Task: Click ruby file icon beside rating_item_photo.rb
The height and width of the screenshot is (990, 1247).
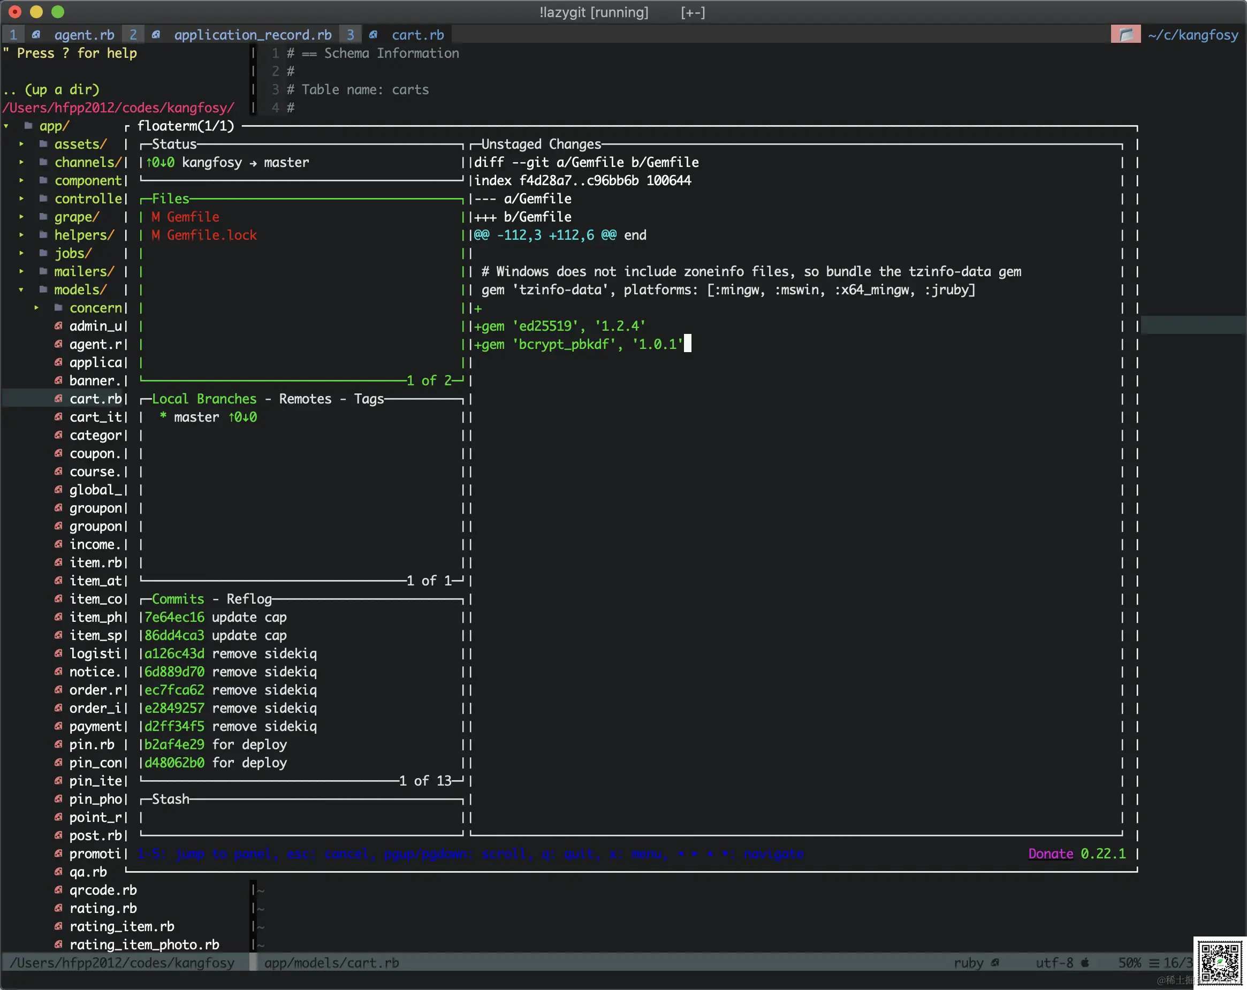Action: [58, 945]
